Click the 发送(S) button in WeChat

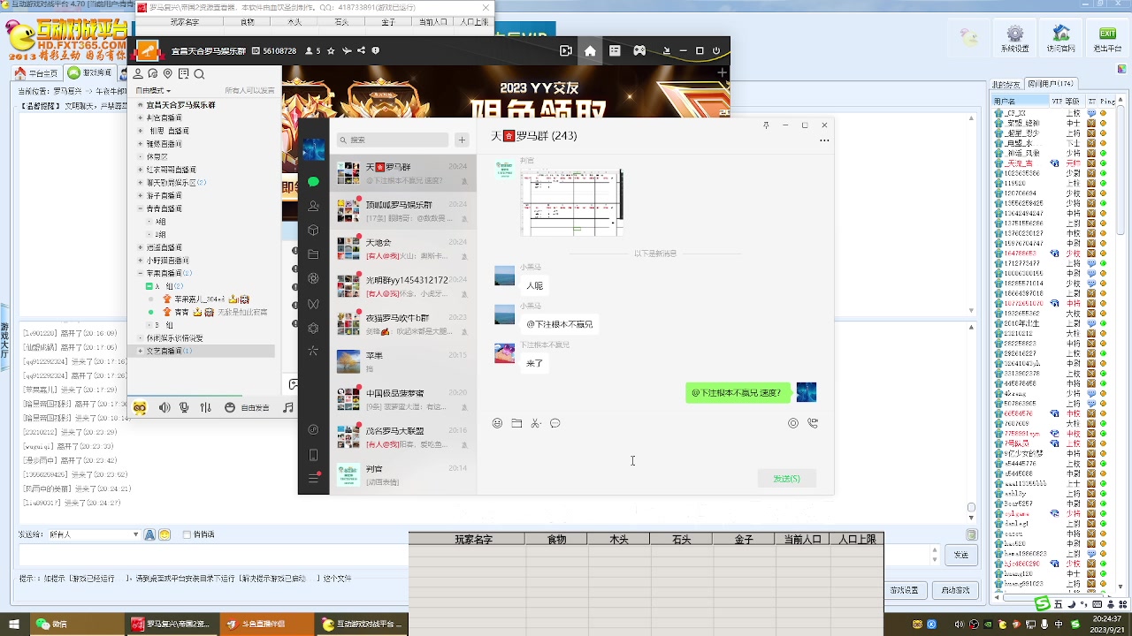786,479
